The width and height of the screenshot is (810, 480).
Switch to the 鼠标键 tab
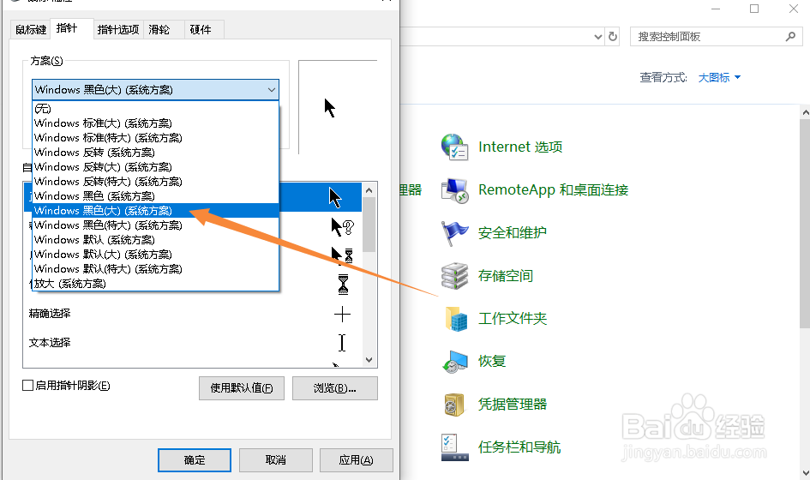click(31, 29)
